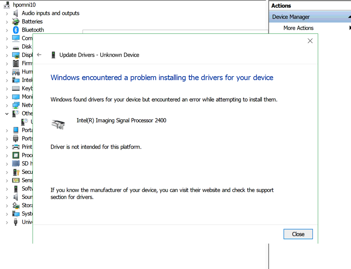Select the Batteries tree item label
351x269 pixels.
coord(32,21)
